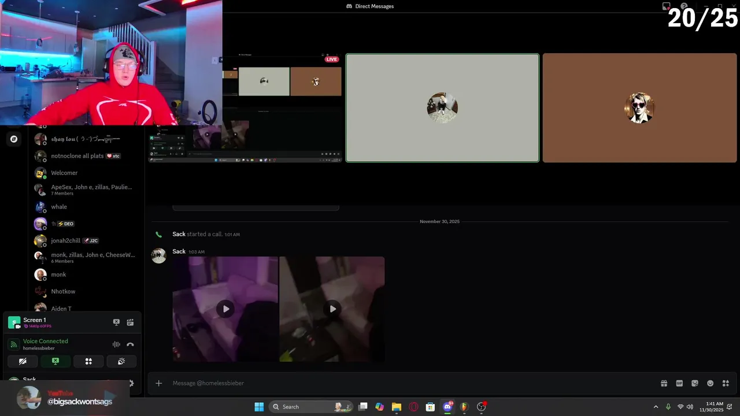Open DM with shay lou

86,139
